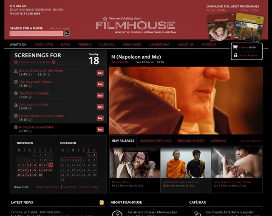
Task: Open Friends menu item
Action: (x=85, y=45)
